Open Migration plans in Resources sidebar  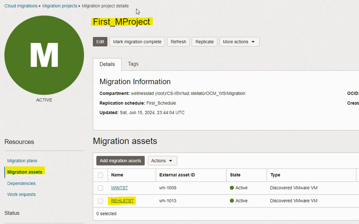[x=22, y=161]
